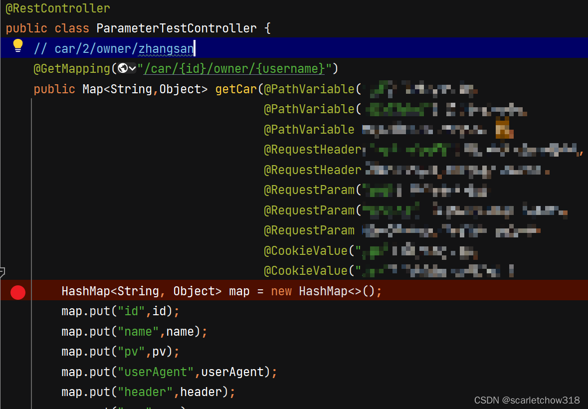Click the first @CookieValue annotation
This screenshot has width=588, height=409.
[306, 250]
